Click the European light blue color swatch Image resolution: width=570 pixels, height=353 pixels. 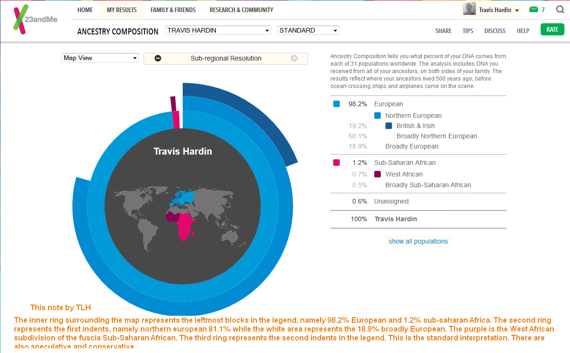(x=337, y=104)
